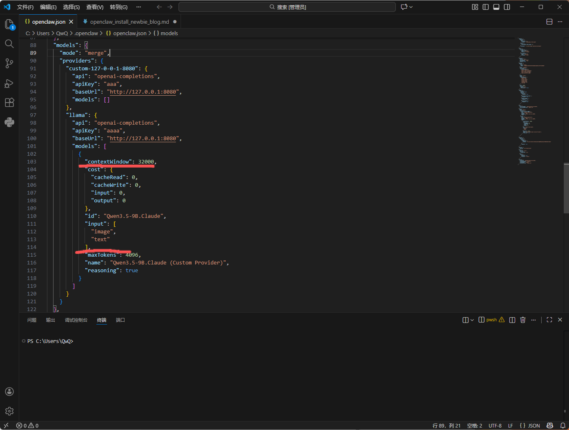569x430 pixels.
Task: Open the Source Control view
Action: click(9, 63)
